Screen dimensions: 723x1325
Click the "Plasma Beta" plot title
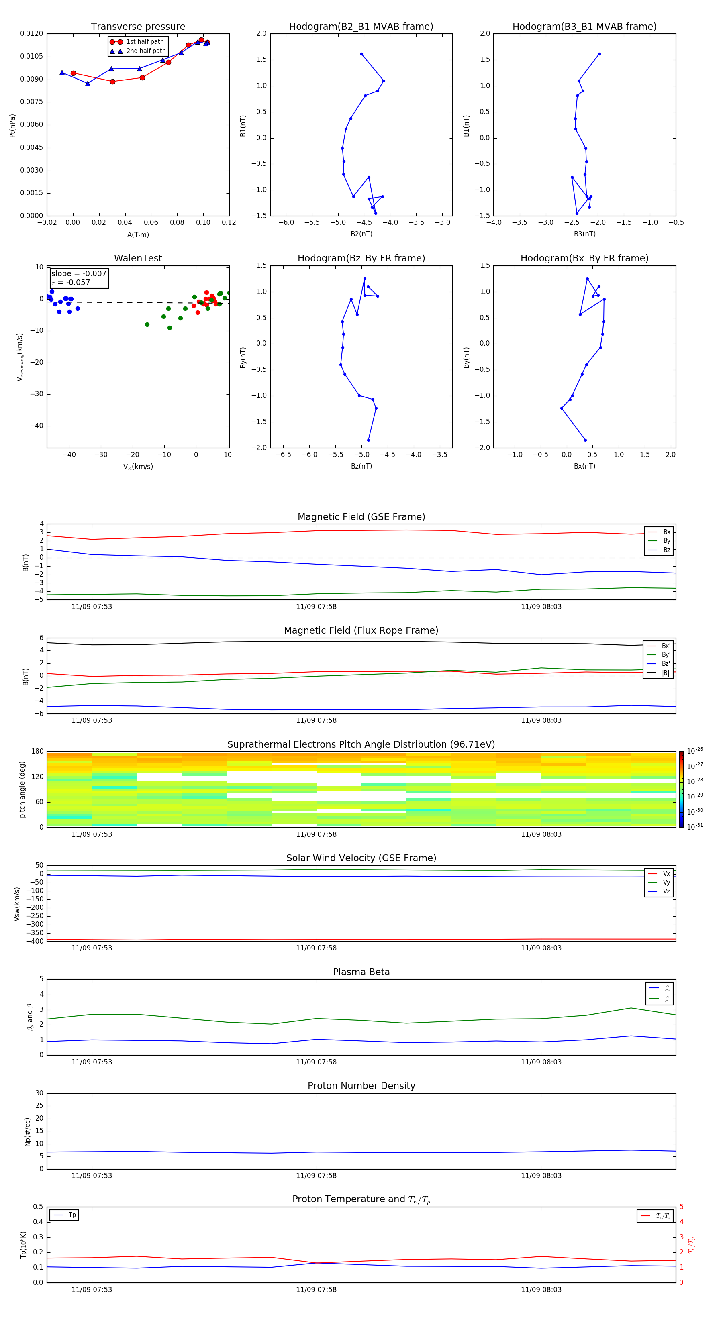pos(361,972)
